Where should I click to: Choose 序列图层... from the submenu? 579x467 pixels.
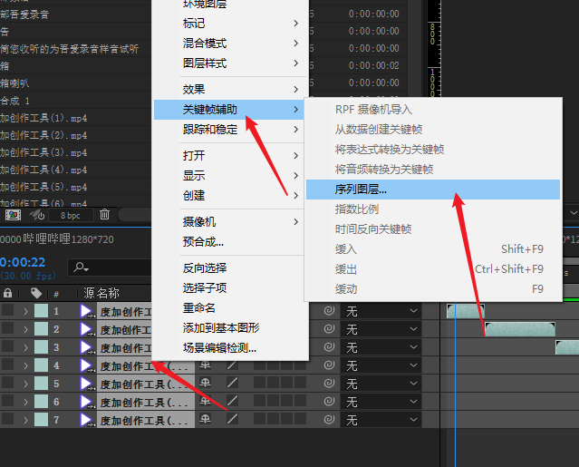(x=433, y=190)
